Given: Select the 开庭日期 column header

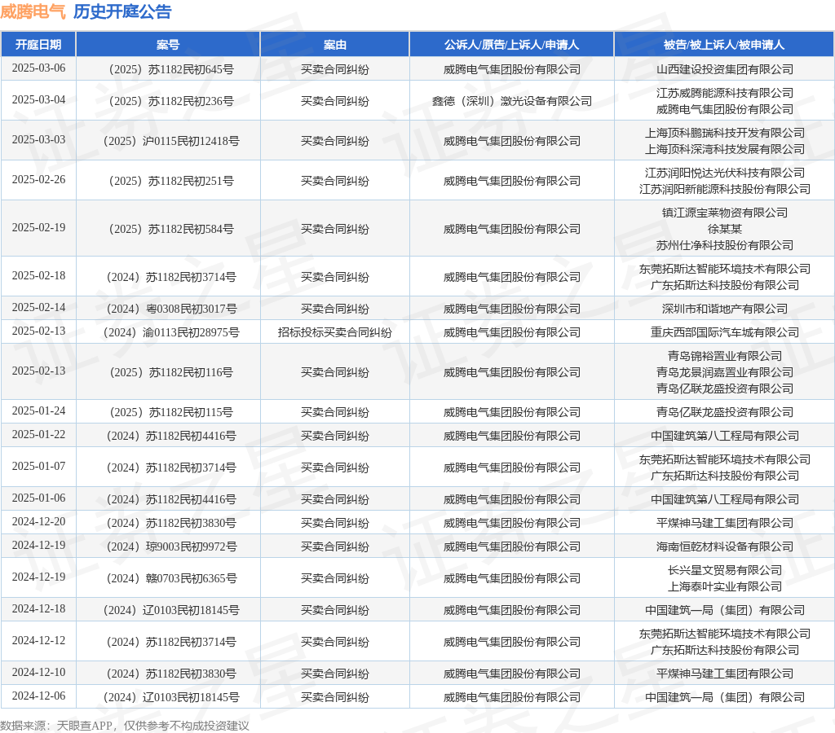Looking at the screenshot, I should coord(38,45).
